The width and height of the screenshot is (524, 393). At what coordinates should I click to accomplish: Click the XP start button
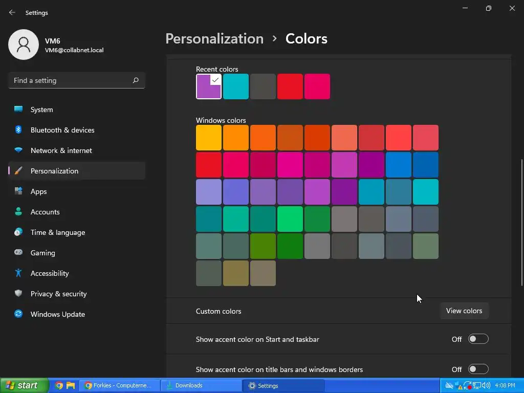(x=24, y=385)
